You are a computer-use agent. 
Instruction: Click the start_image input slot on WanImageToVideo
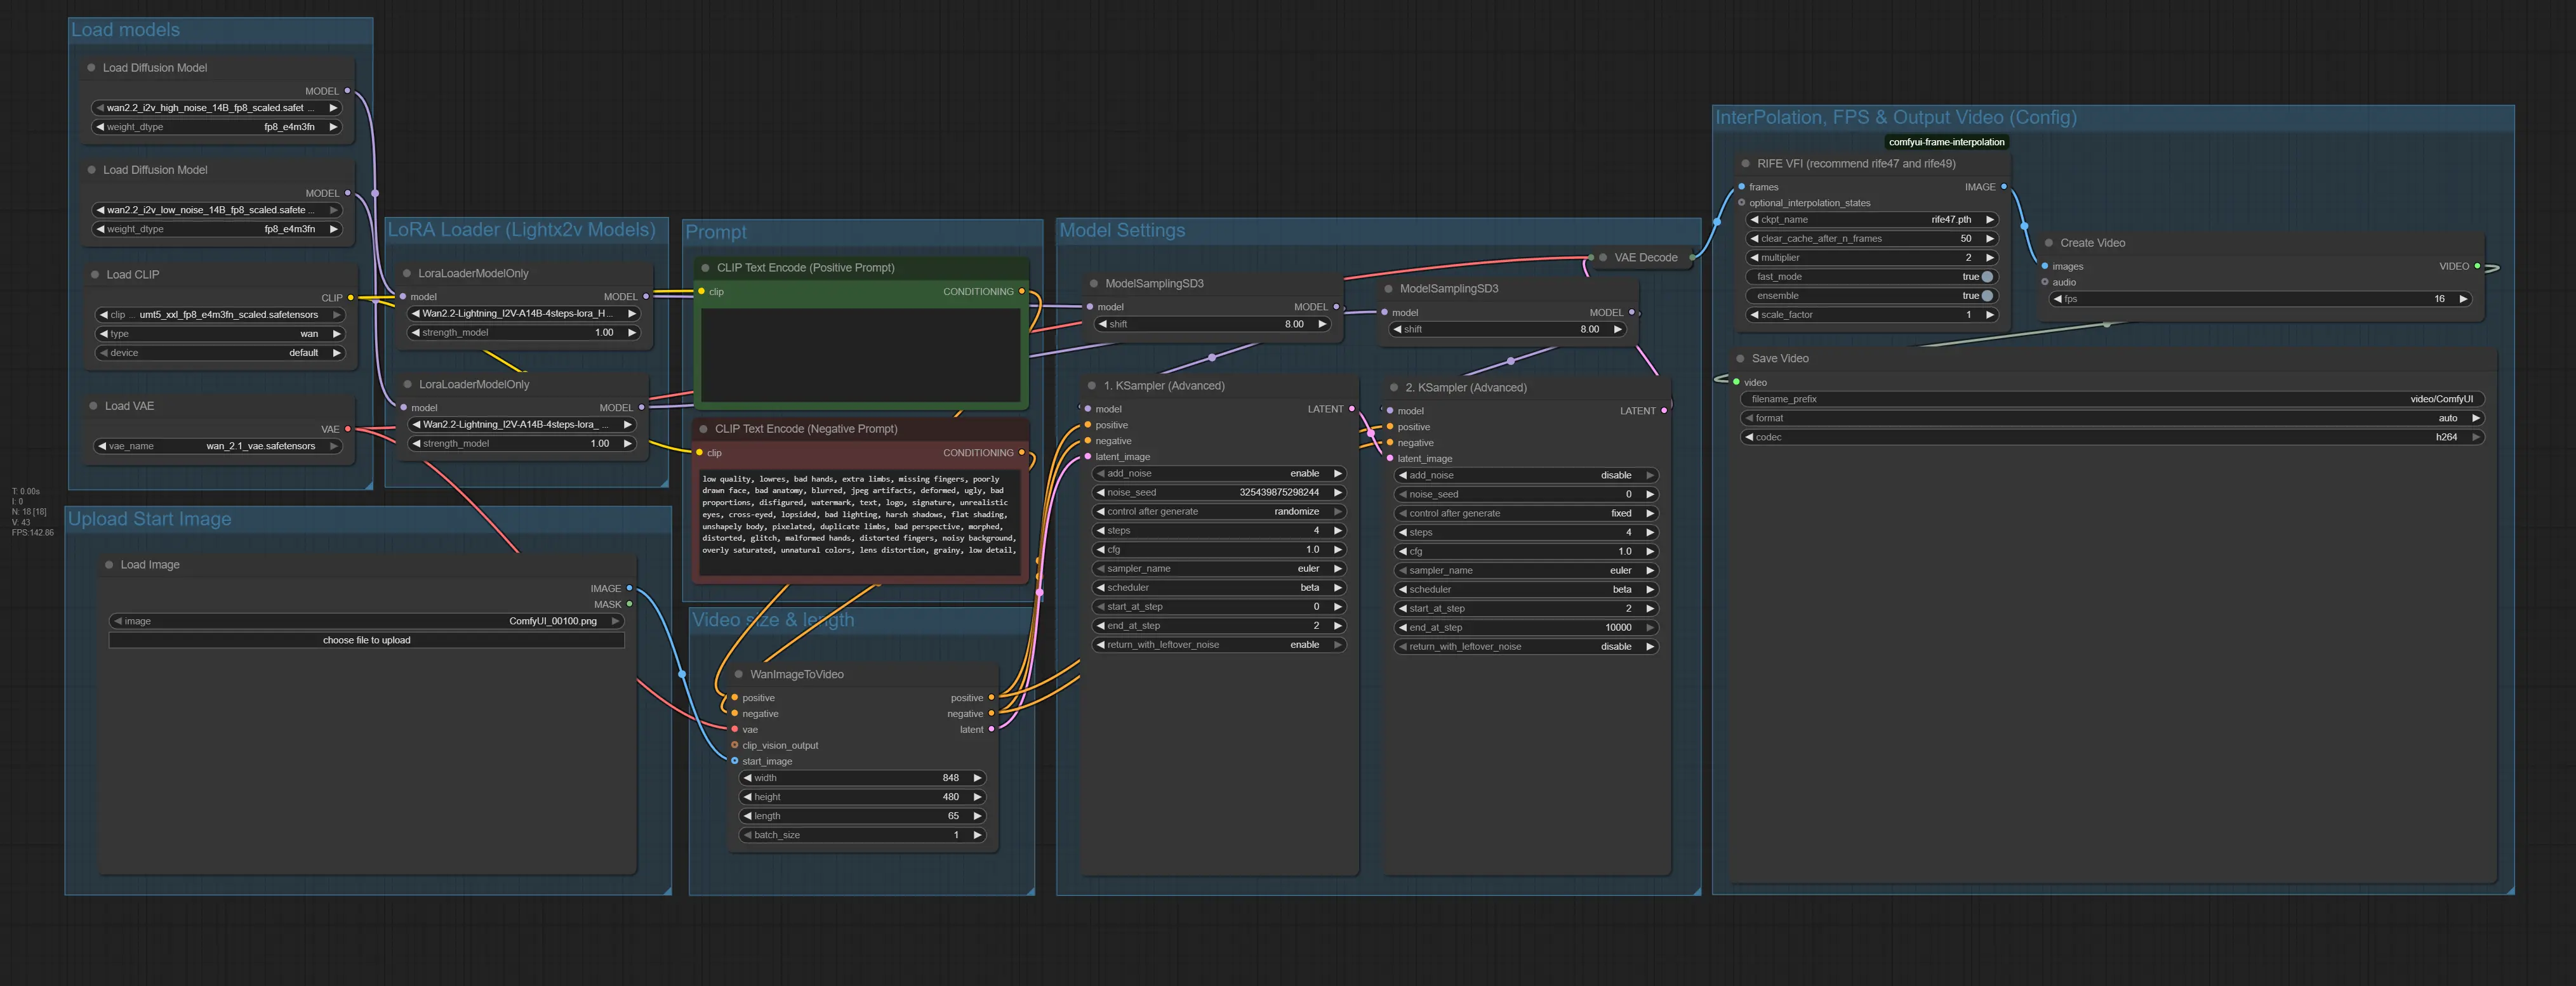point(734,761)
